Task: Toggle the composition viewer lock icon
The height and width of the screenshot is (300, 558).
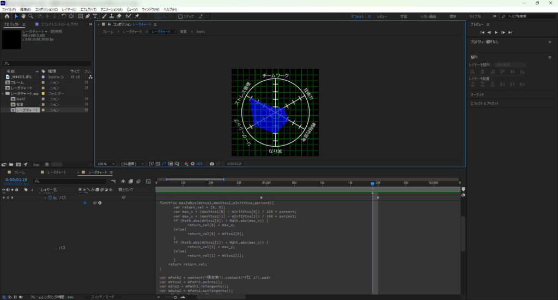Action: point(109,24)
